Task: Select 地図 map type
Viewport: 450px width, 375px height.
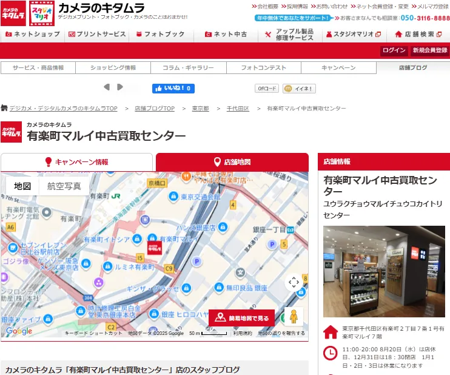Action: 22,186
